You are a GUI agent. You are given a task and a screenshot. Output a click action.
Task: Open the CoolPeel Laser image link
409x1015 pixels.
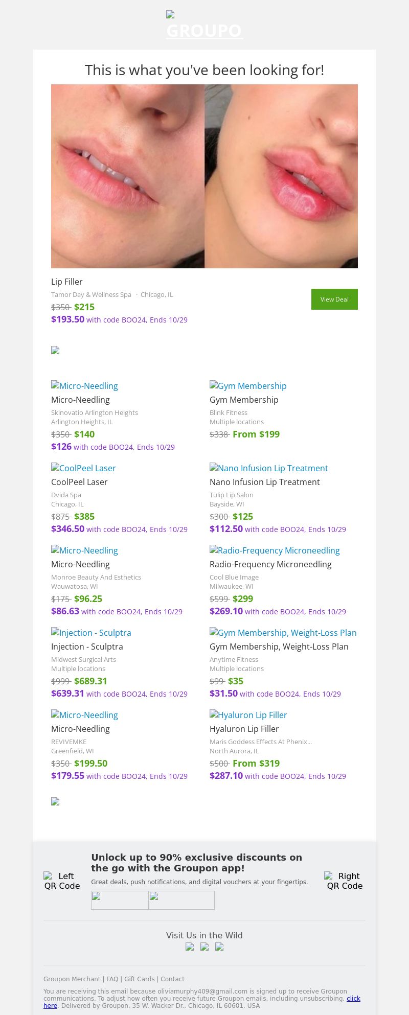83,468
